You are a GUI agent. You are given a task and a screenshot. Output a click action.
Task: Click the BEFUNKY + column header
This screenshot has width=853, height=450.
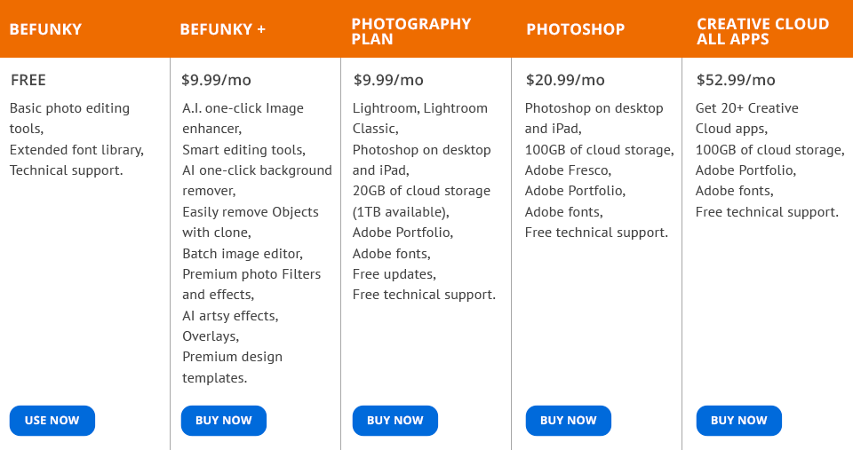[222, 29]
